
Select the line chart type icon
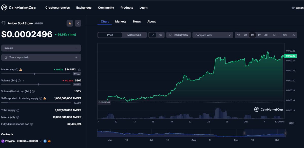pos(153,35)
